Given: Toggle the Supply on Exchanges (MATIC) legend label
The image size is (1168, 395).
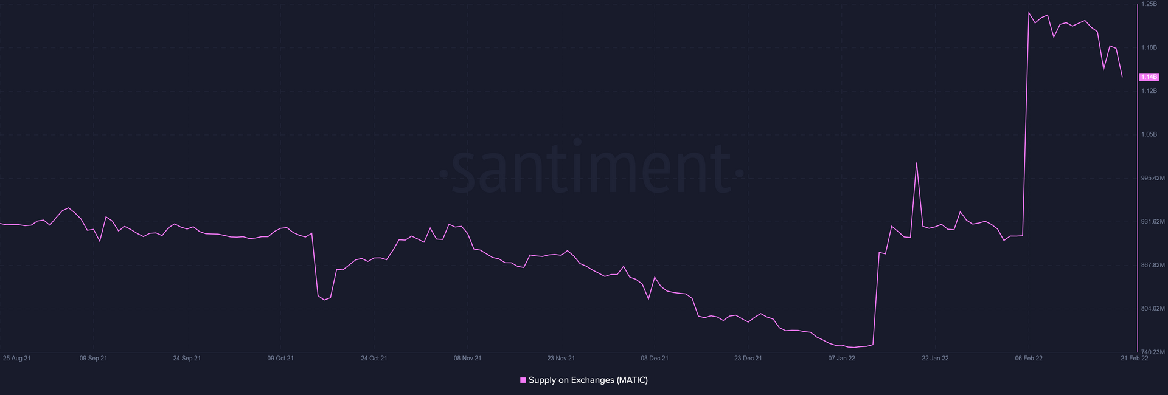Looking at the screenshot, I should point(588,380).
